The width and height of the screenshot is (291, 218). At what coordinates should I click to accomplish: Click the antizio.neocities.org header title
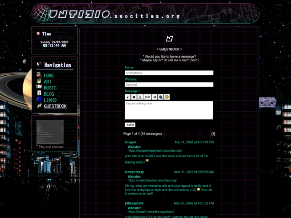click(114, 15)
